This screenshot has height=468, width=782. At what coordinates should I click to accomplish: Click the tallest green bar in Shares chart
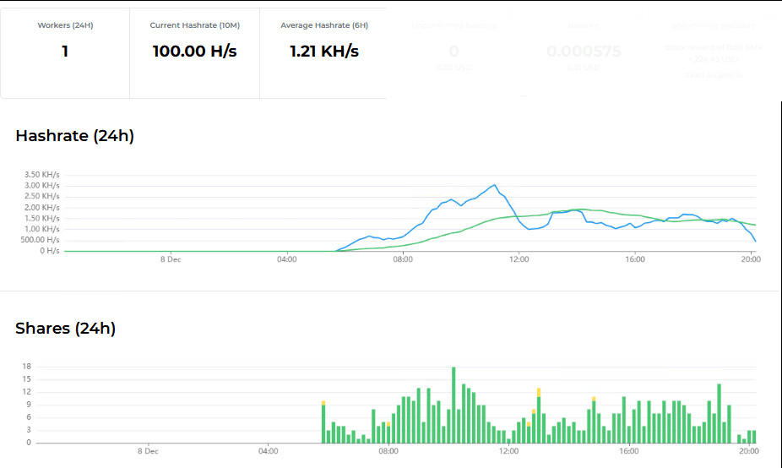tap(453, 404)
